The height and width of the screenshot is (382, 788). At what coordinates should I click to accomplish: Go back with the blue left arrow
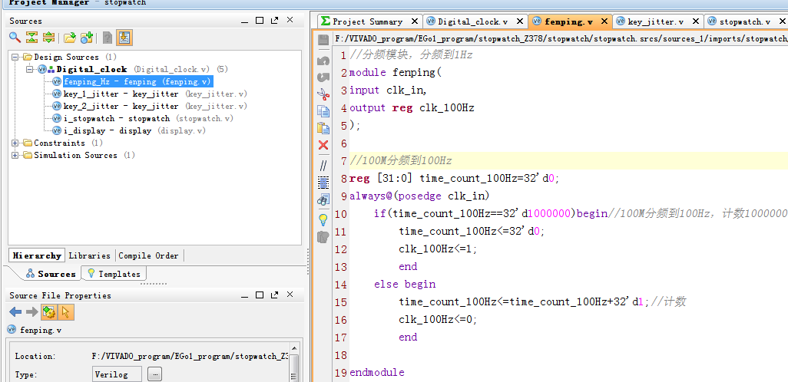point(15,311)
